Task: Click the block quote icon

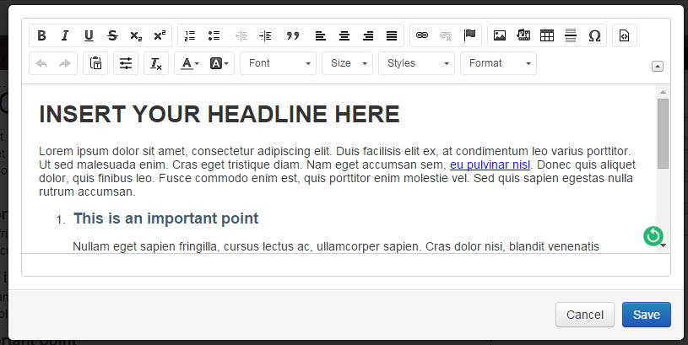Action: click(x=293, y=35)
